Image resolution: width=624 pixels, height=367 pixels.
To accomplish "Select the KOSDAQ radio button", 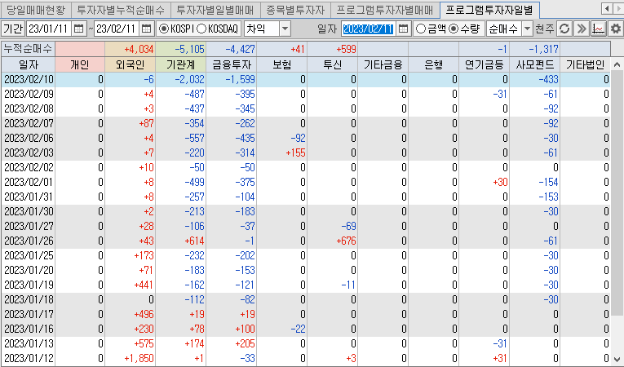I will [x=201, y=29].
